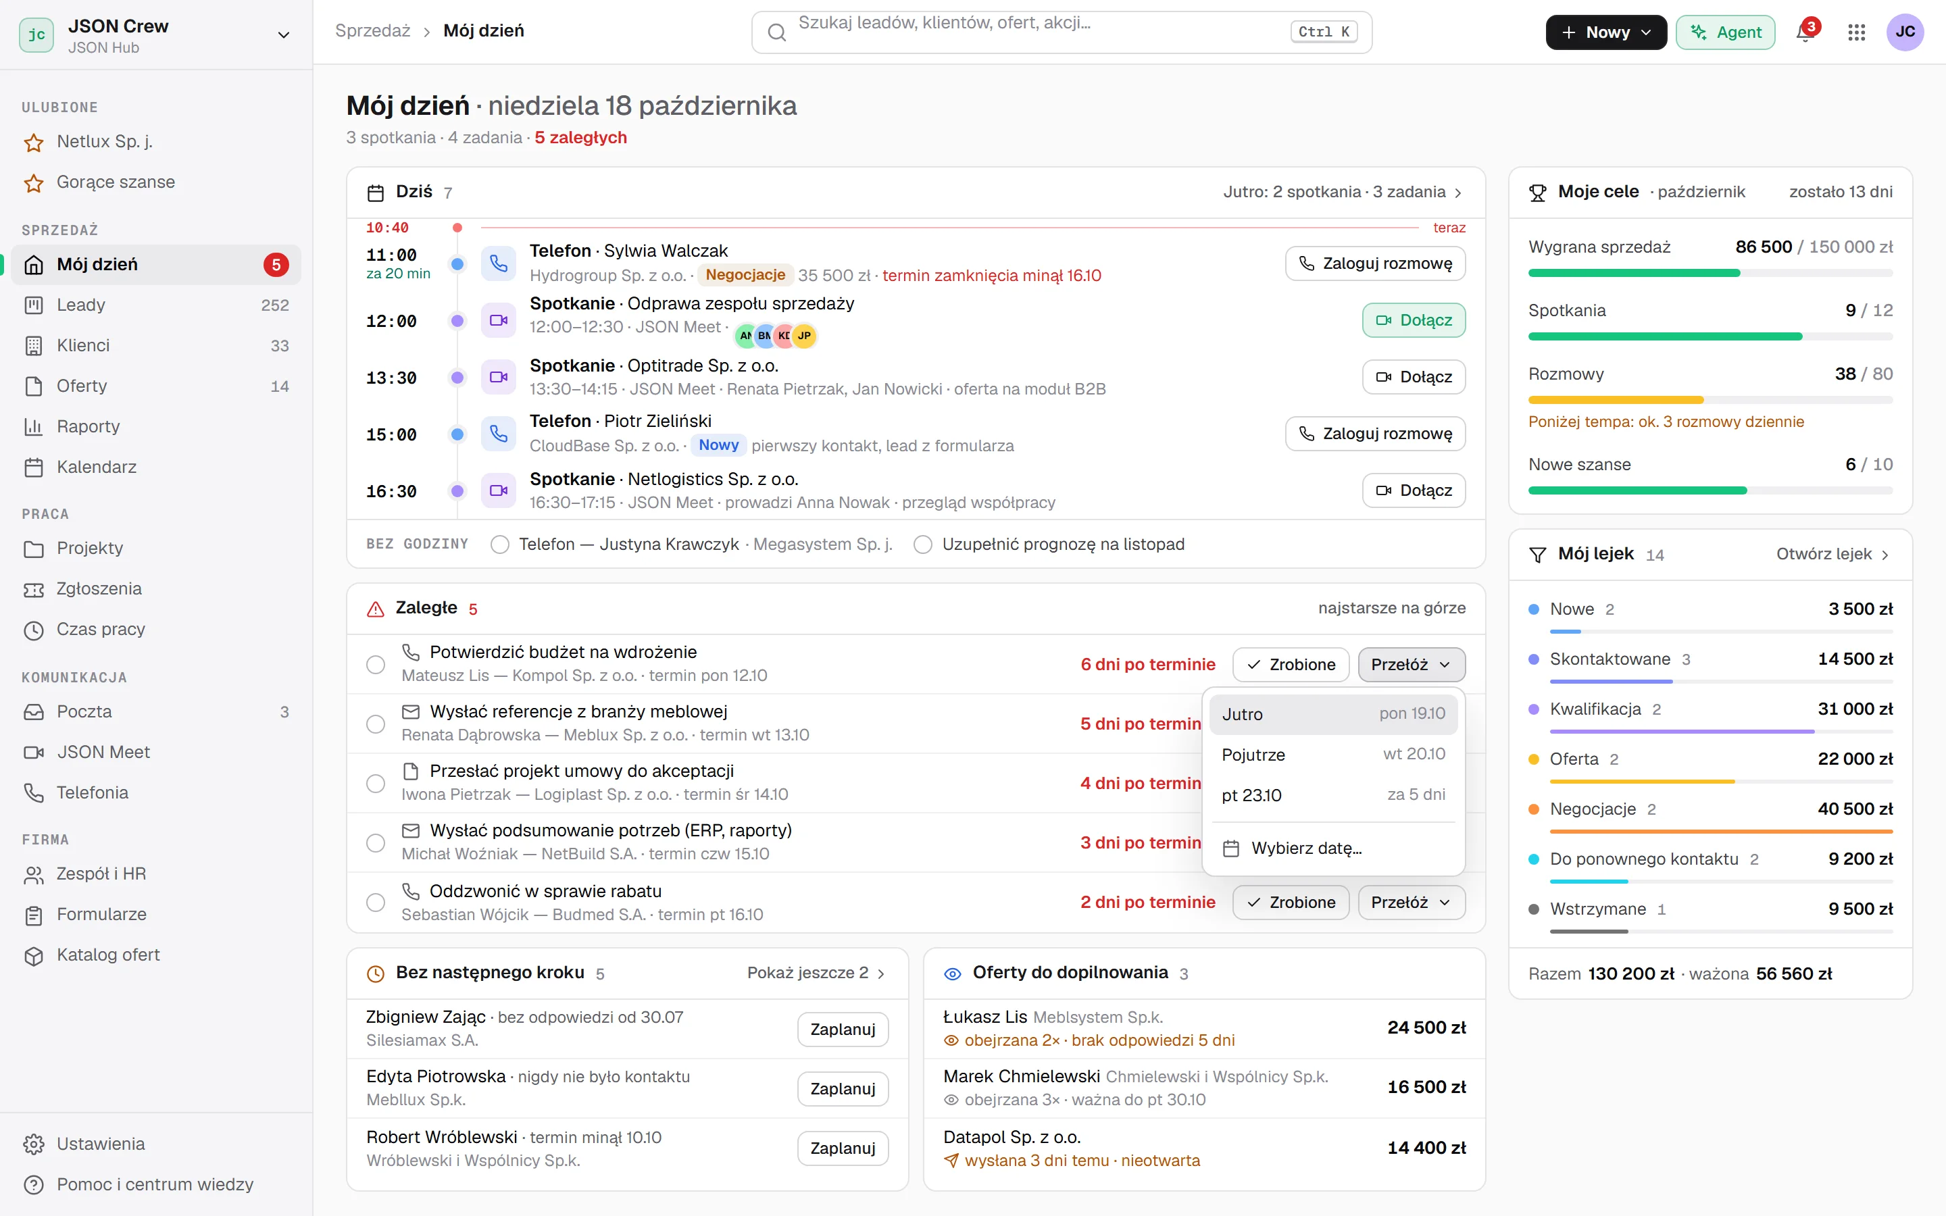Click the JC user avatar
1946x1216 pixels.
click(x=1905, y=32)
